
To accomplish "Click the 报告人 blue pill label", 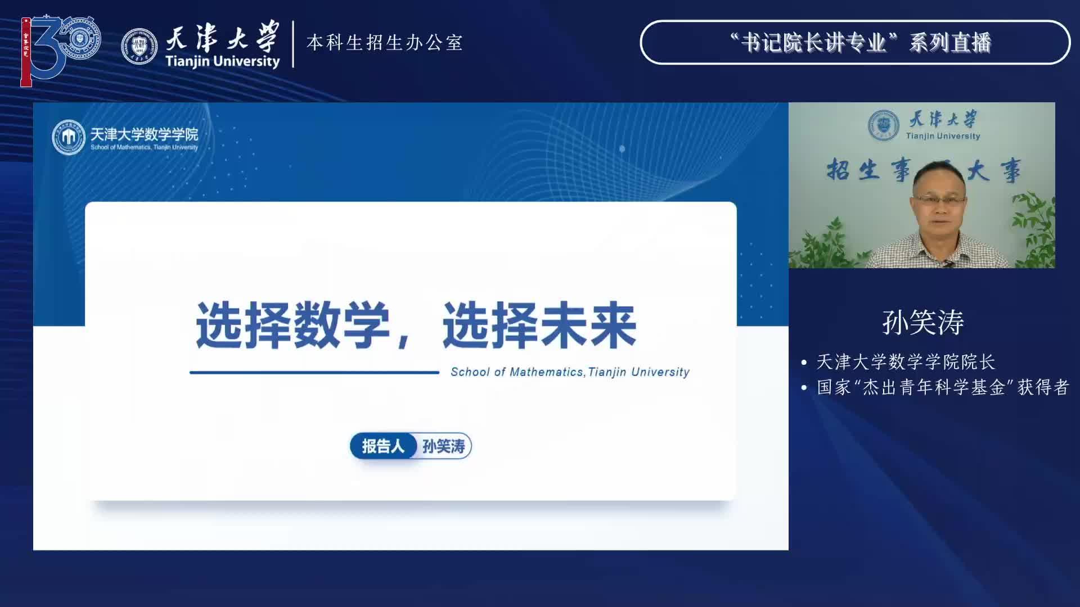I will (x=382, y=446).
